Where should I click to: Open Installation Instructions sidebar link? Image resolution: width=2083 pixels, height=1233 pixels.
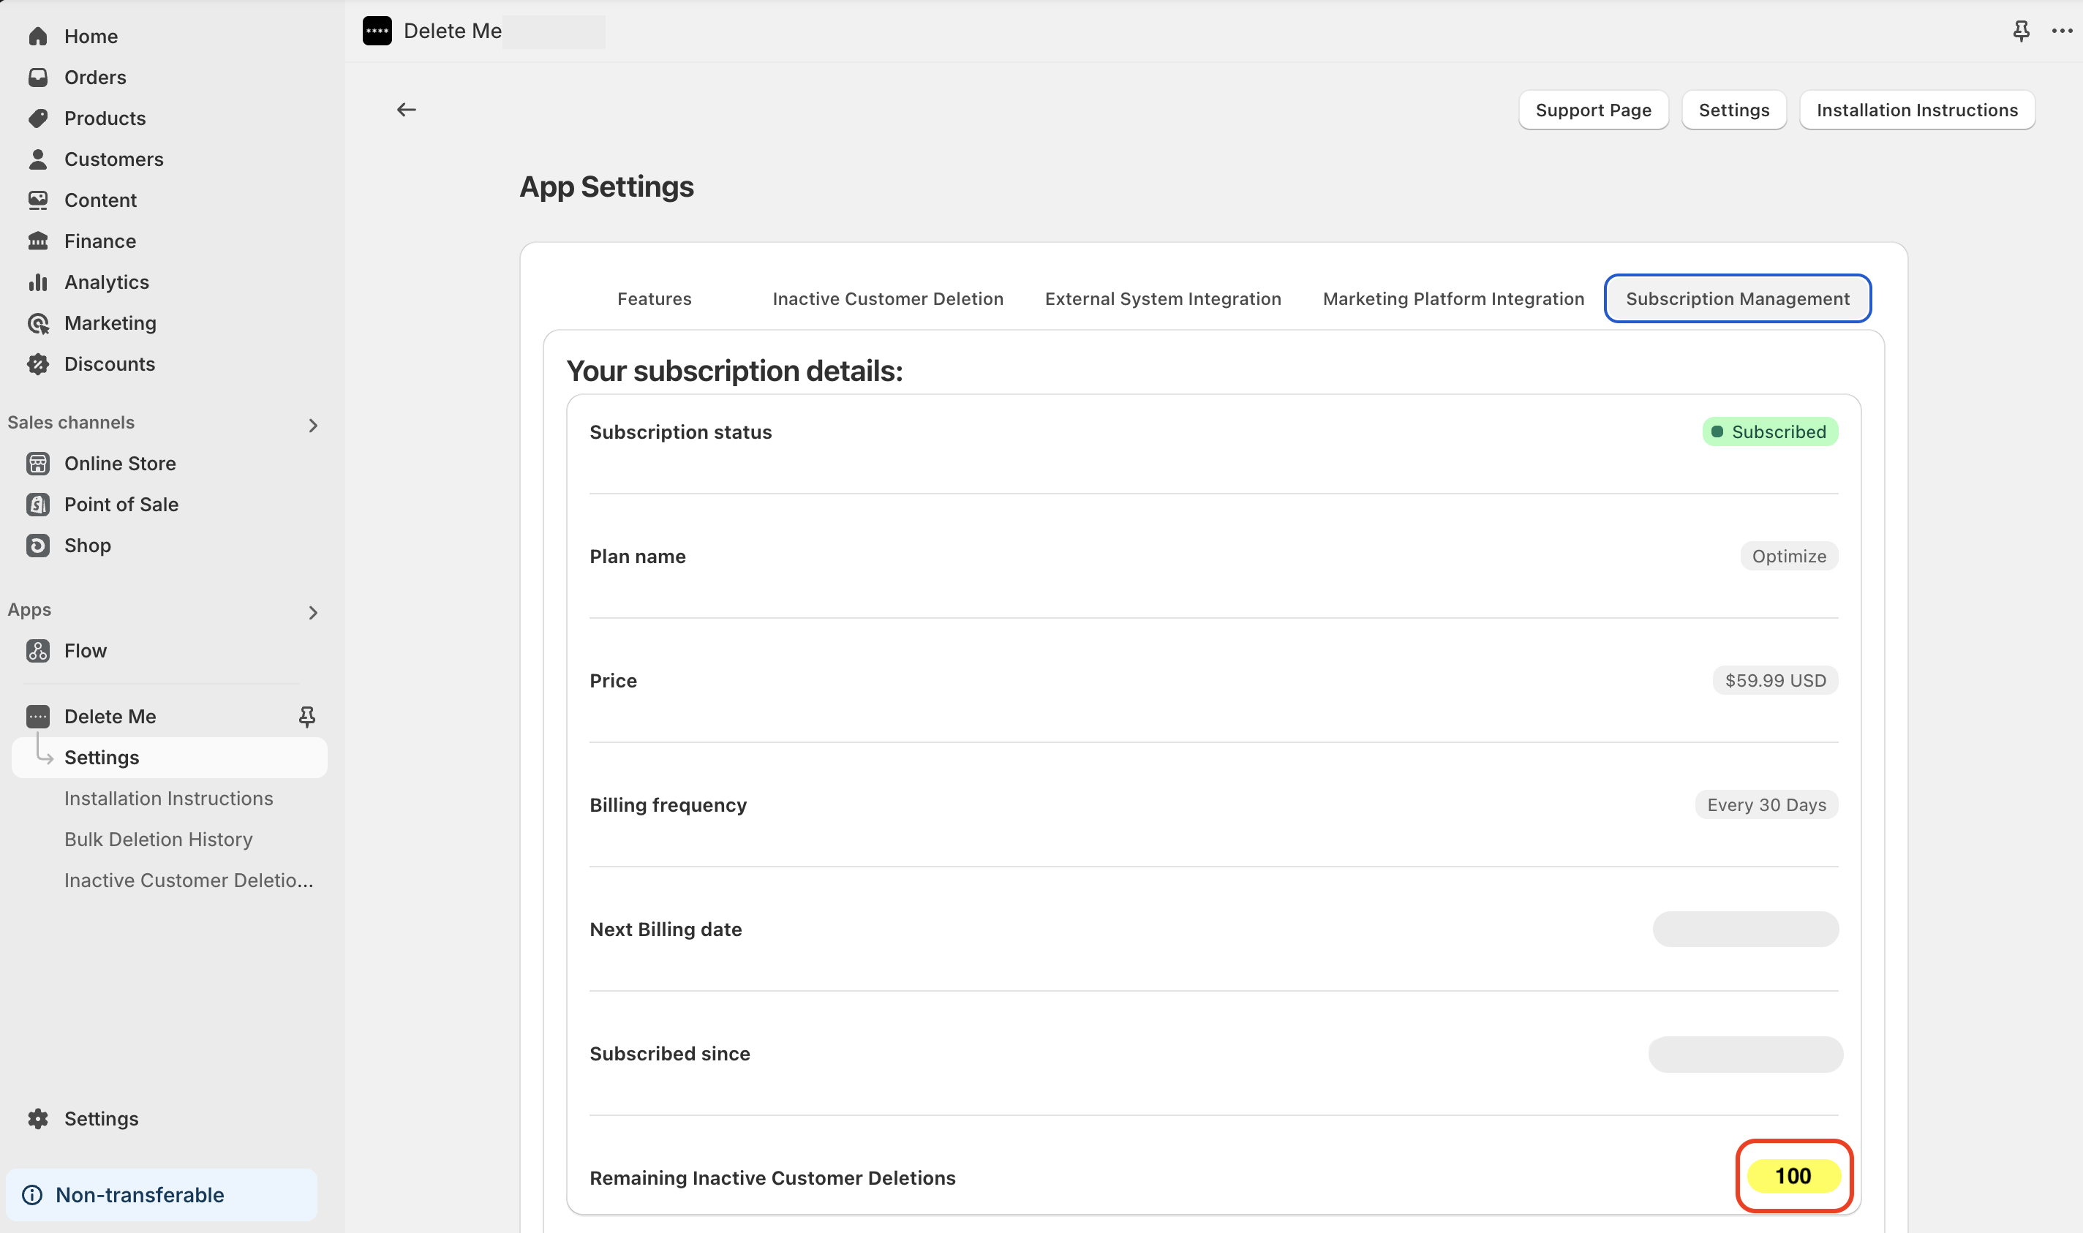pyautogui.click(x=169, y=799)
